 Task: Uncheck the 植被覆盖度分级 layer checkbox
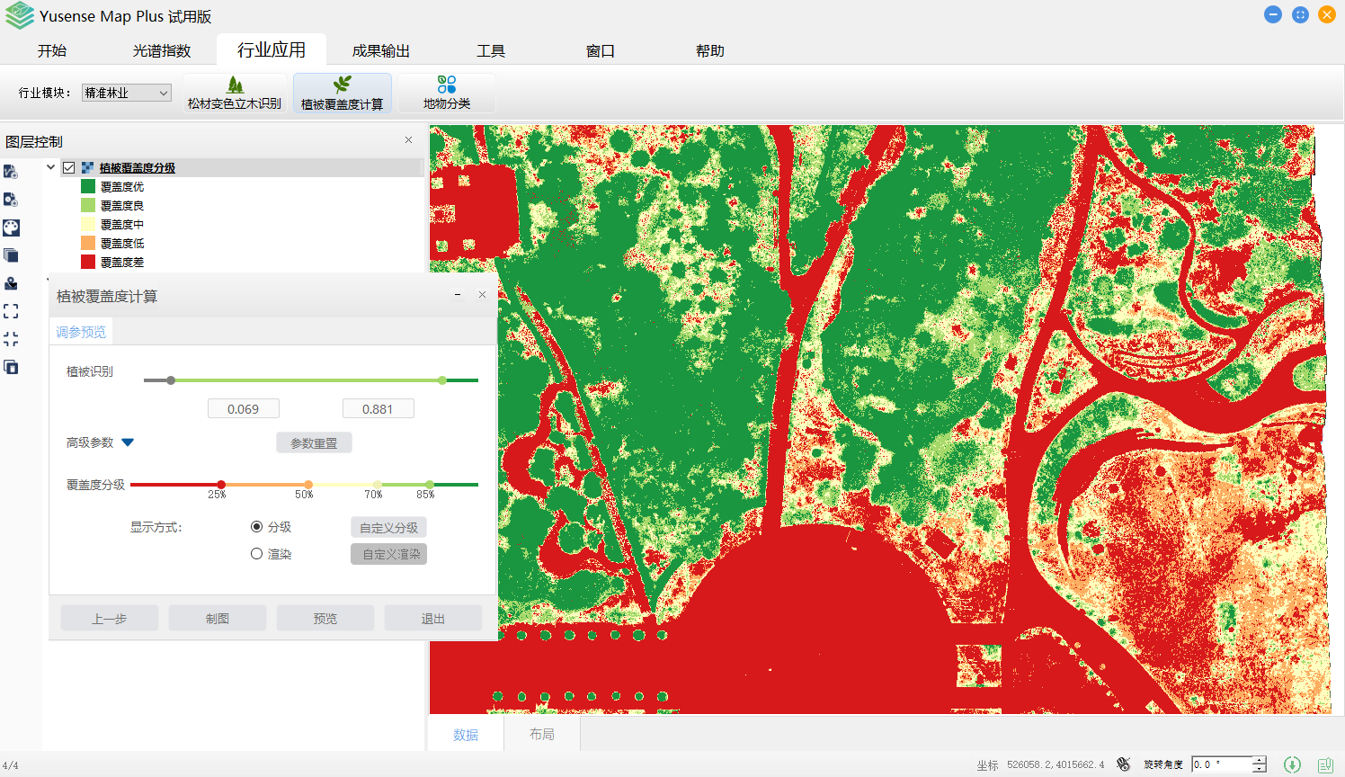pos(68,167)
